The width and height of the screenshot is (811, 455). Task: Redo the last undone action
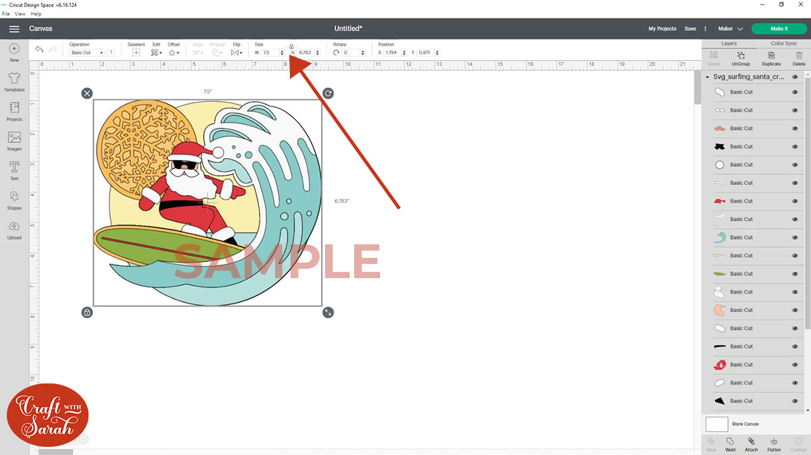click(53, 49)
